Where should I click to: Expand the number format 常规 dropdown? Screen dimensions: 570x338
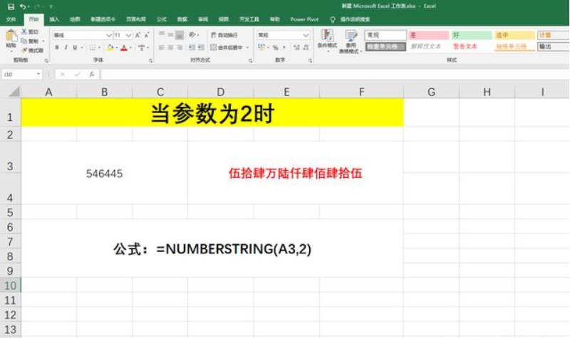[305, 35]
